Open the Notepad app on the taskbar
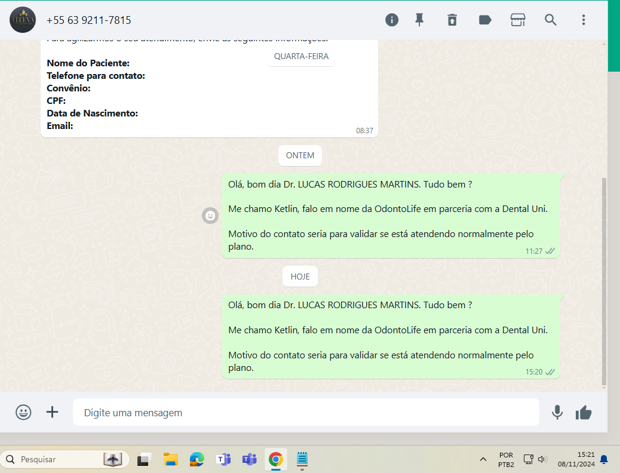This screenshot has height=473, width=620. (302, 459)
